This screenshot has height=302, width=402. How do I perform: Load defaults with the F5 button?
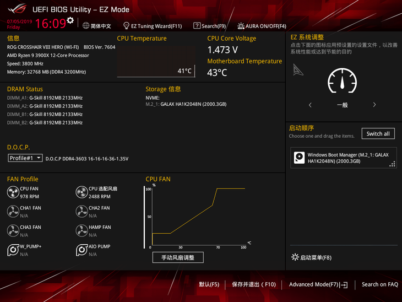[209, 284]
